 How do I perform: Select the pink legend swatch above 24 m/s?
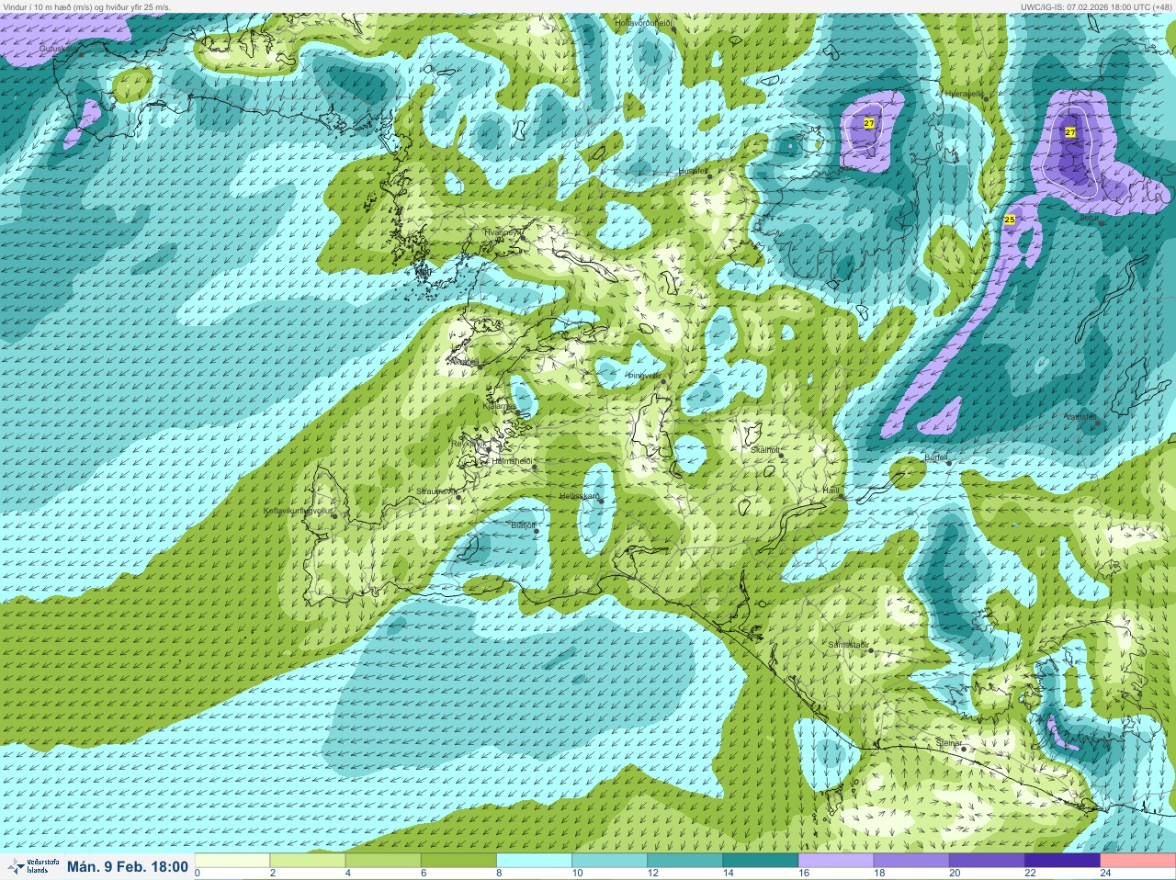pyautogui.click(x=1136, y=861)
